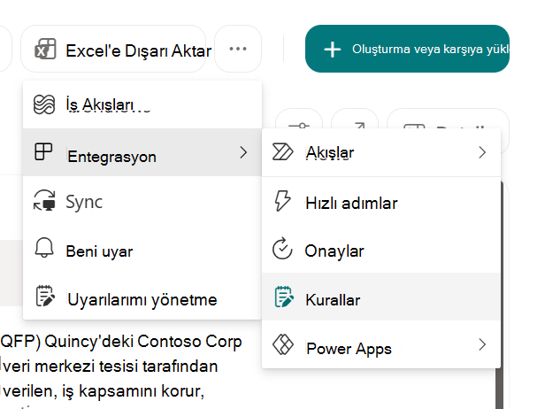This screenshot has width=545, height=409.
Task: Open the three-dots more options button
Action: coord(238,49)
